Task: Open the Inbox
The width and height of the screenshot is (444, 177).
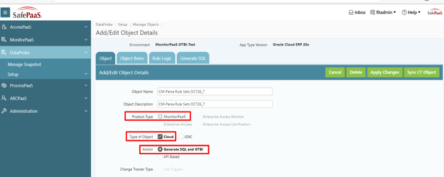Action: 357,12
